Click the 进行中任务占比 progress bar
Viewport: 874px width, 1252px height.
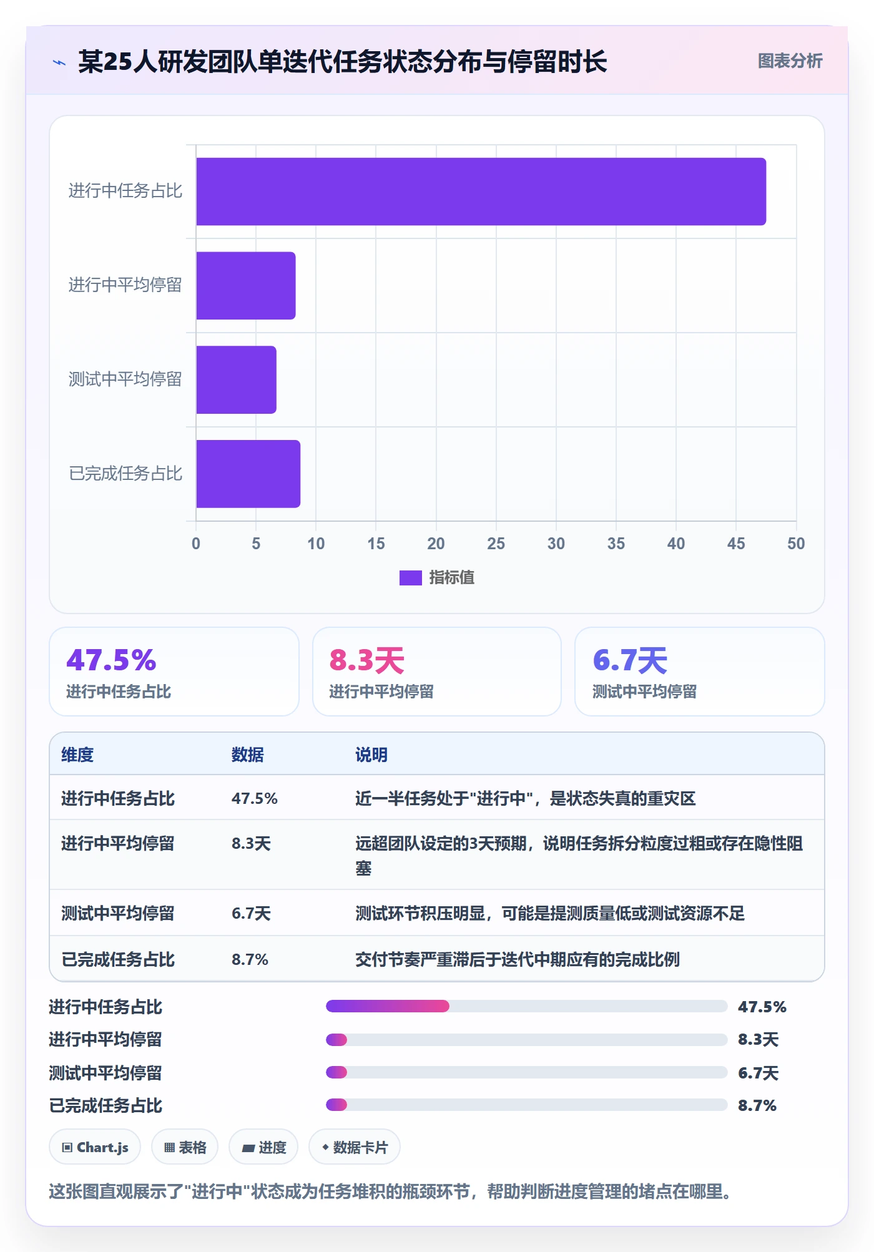pos(527,1006)
